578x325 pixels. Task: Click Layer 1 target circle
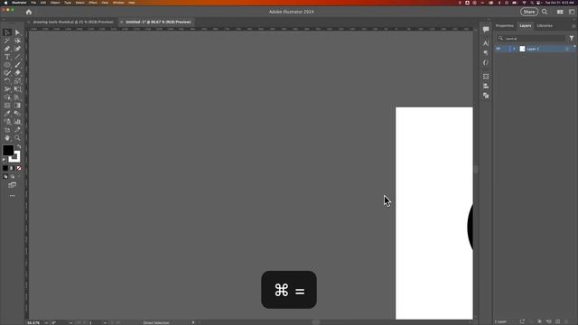567,49
